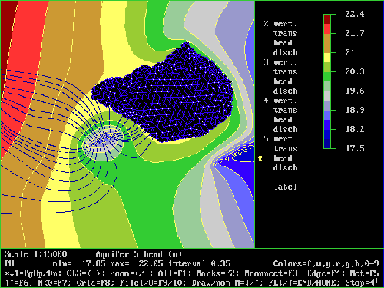
Task: Click the dark red legend swatch
Action: (x=327, y=19)
